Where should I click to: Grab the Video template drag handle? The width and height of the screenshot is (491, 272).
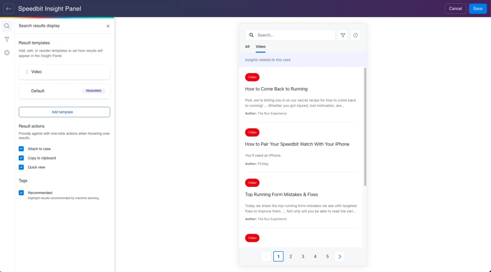(27, 72)
